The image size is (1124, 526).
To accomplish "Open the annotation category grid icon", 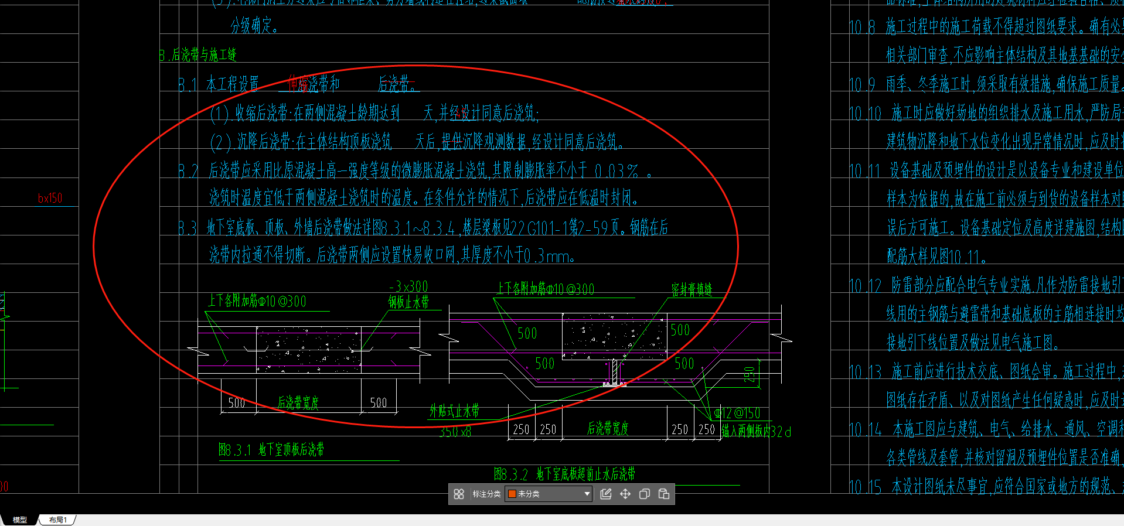I will tap(459, 494).
